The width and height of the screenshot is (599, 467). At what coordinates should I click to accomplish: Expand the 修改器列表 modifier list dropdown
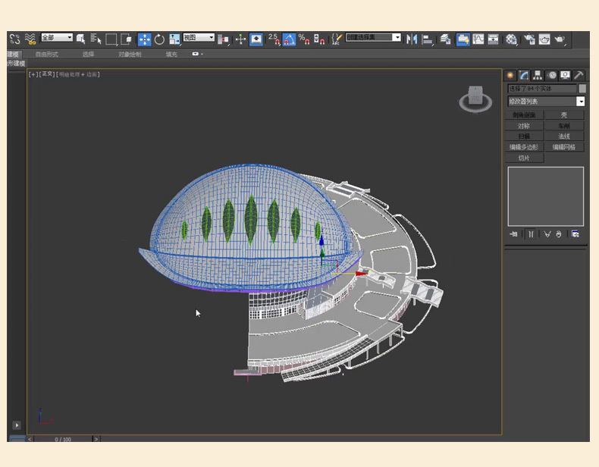[580, 101]
